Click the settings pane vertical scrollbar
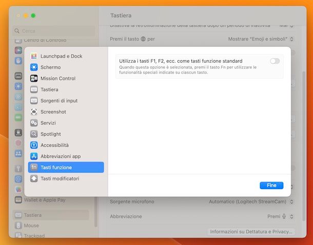Viewport: 313px width, 245px height. pyautogui.click(x=304, y=146)
